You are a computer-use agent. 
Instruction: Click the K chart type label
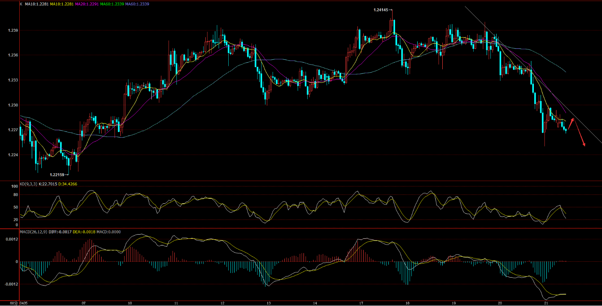click(21, 4)
